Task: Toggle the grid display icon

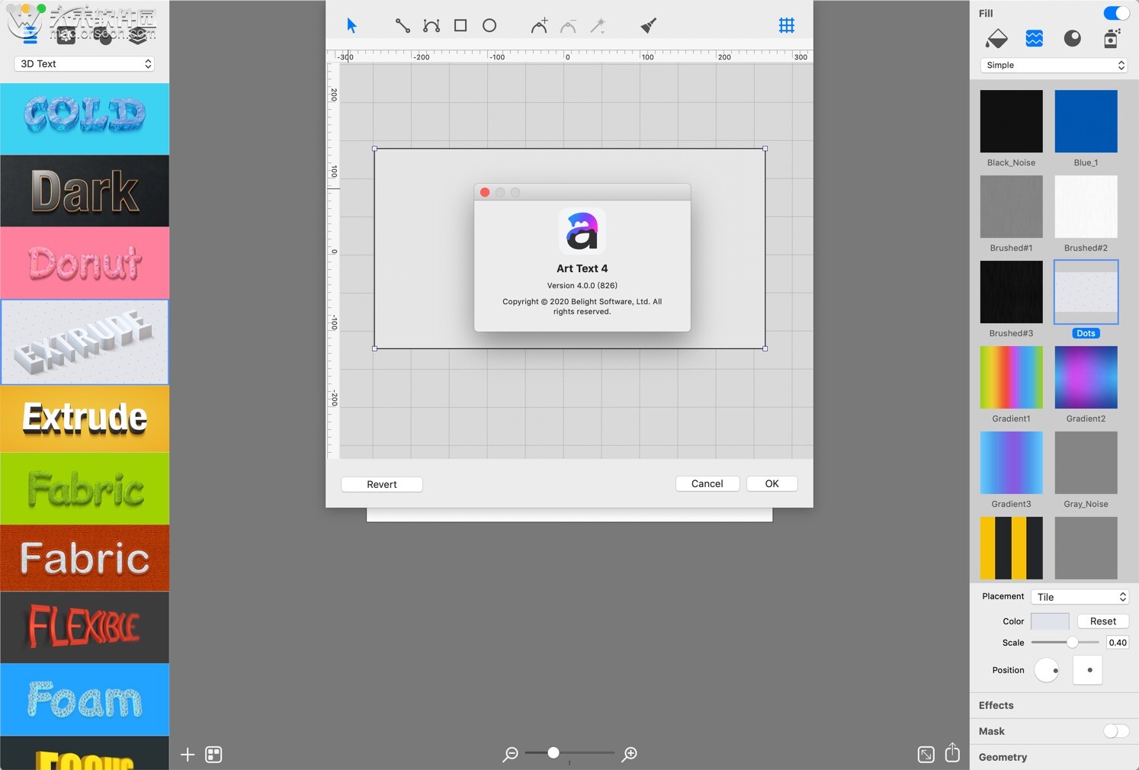Action: point(787,26)
